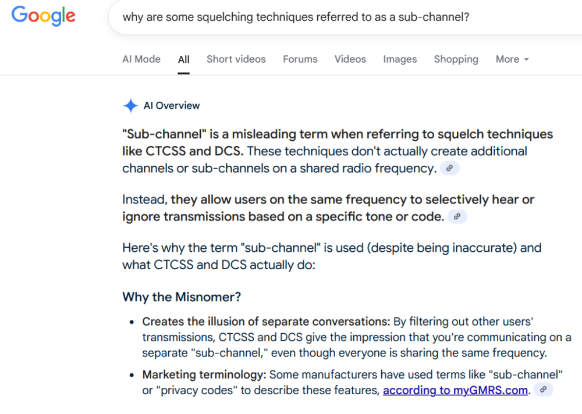Image resolution: width=582 pixels, height=414 pixels.
Task: Switch to the AI Mode tab
Action: (x=141, y=59)
